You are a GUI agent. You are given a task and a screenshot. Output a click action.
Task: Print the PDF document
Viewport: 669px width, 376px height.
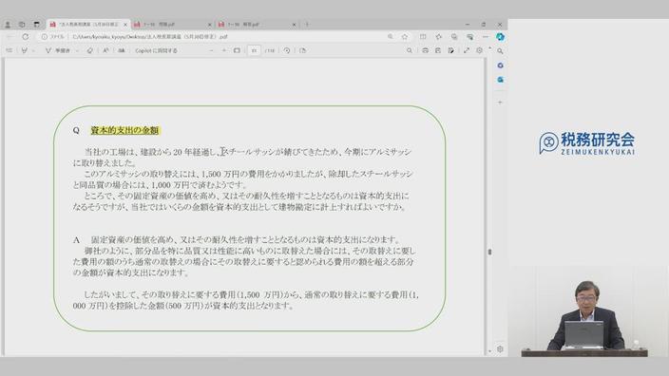[x=425, y=50]
